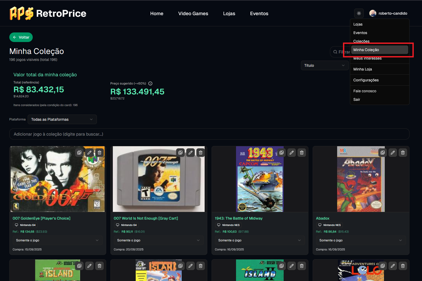Open the Video Games navigation tab
The height and width of the screenshot is (281, 422).
click(x=193, y=14)
